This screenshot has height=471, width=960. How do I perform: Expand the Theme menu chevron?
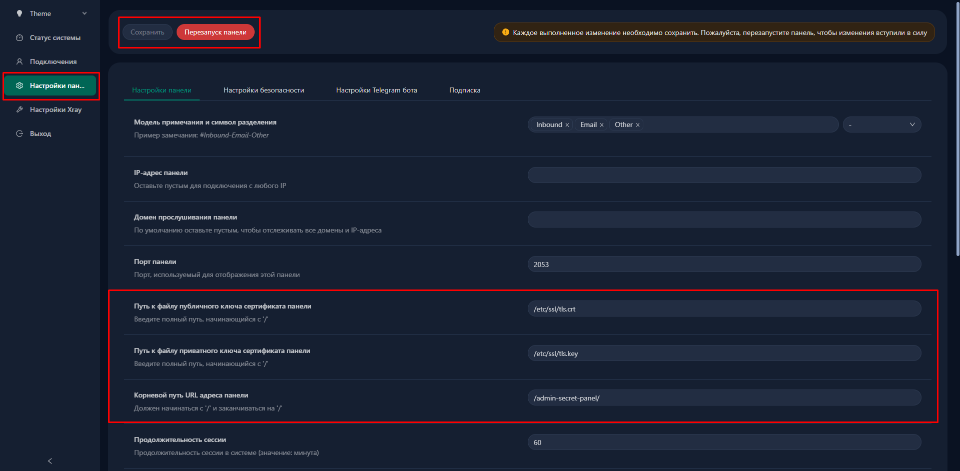[x=85, y=13]
